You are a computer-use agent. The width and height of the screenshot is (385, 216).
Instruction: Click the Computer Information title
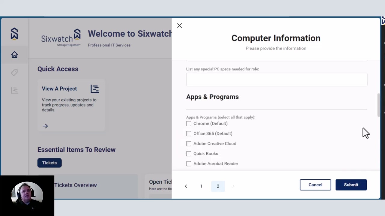[x=276, y=38]
